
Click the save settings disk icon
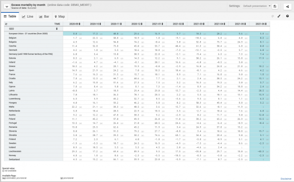[275, 6]
